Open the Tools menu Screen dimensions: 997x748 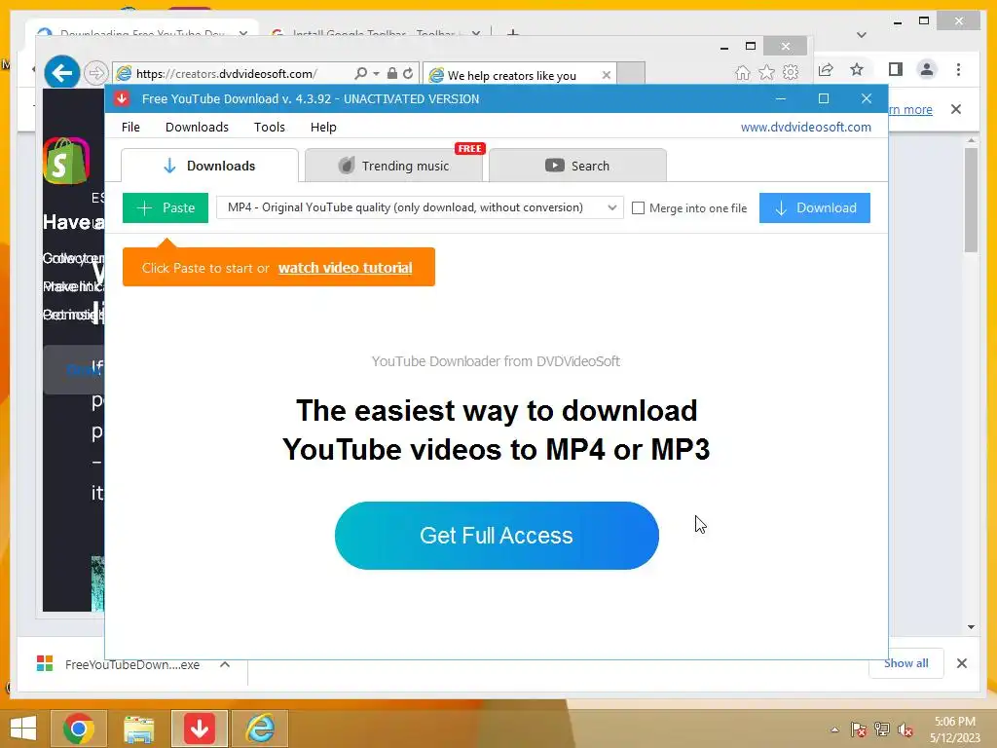click(270, 127)
